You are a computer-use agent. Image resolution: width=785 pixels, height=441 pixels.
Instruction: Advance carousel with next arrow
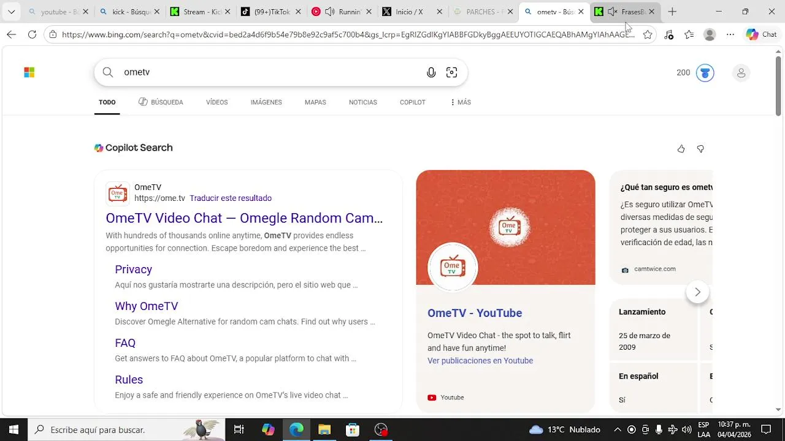[697, 292]
